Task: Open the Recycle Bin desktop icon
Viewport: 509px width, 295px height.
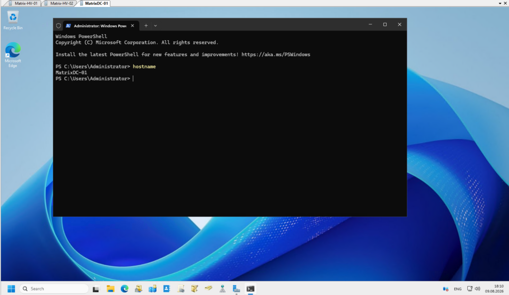Action: click(13, 20)
